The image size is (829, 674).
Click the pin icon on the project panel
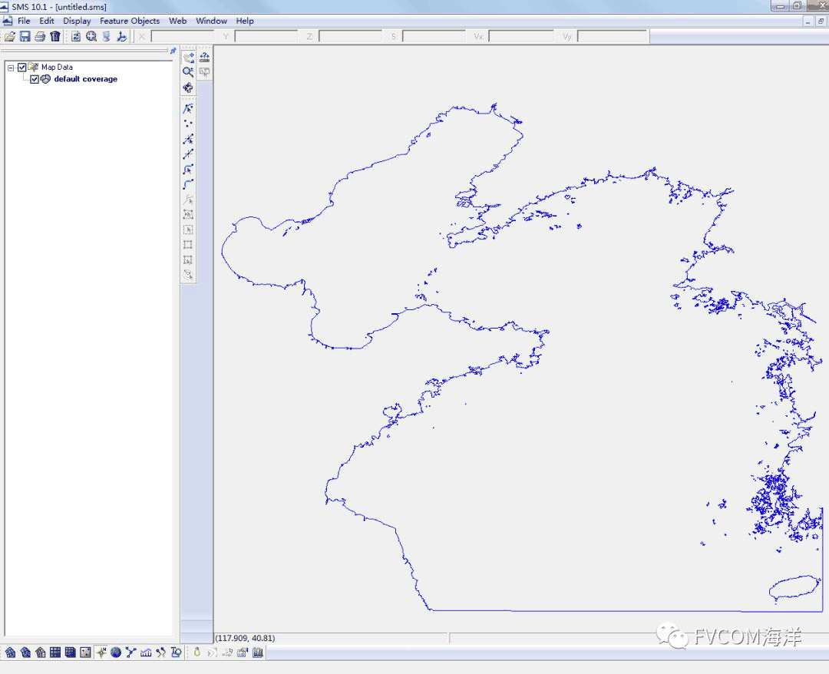pyautogui.click(x=173, y=51)
